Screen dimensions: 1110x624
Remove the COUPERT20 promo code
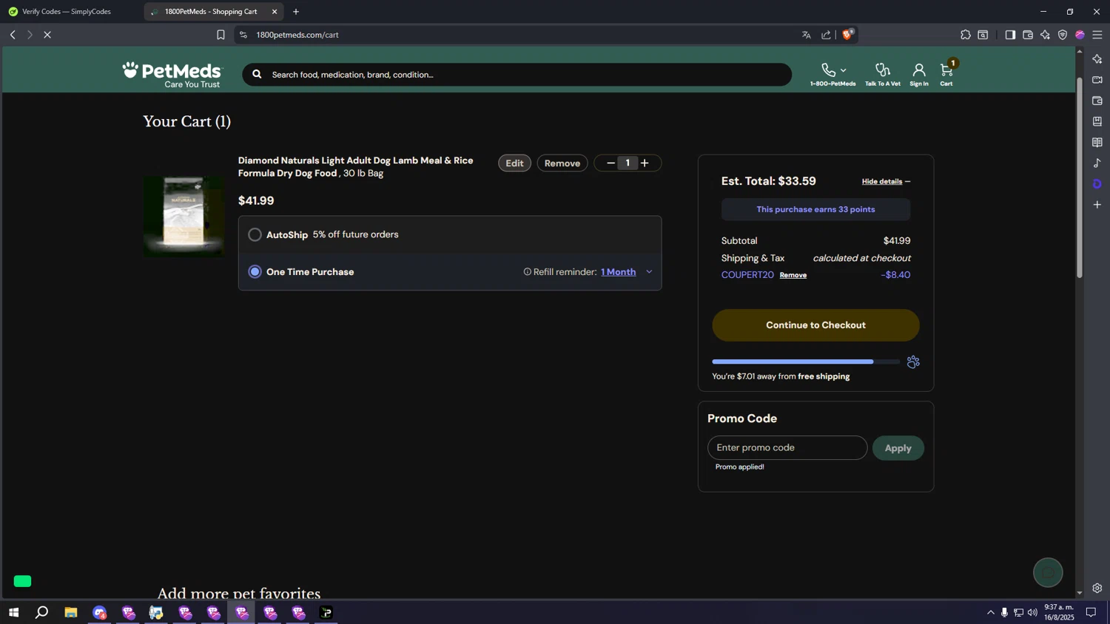pyautogui.click(x=793, y=275)
